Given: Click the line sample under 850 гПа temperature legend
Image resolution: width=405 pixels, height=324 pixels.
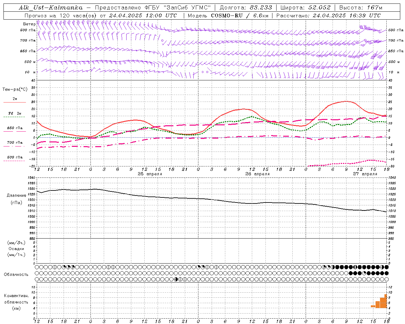Looking at the screenshot, I should coord(14,132).
